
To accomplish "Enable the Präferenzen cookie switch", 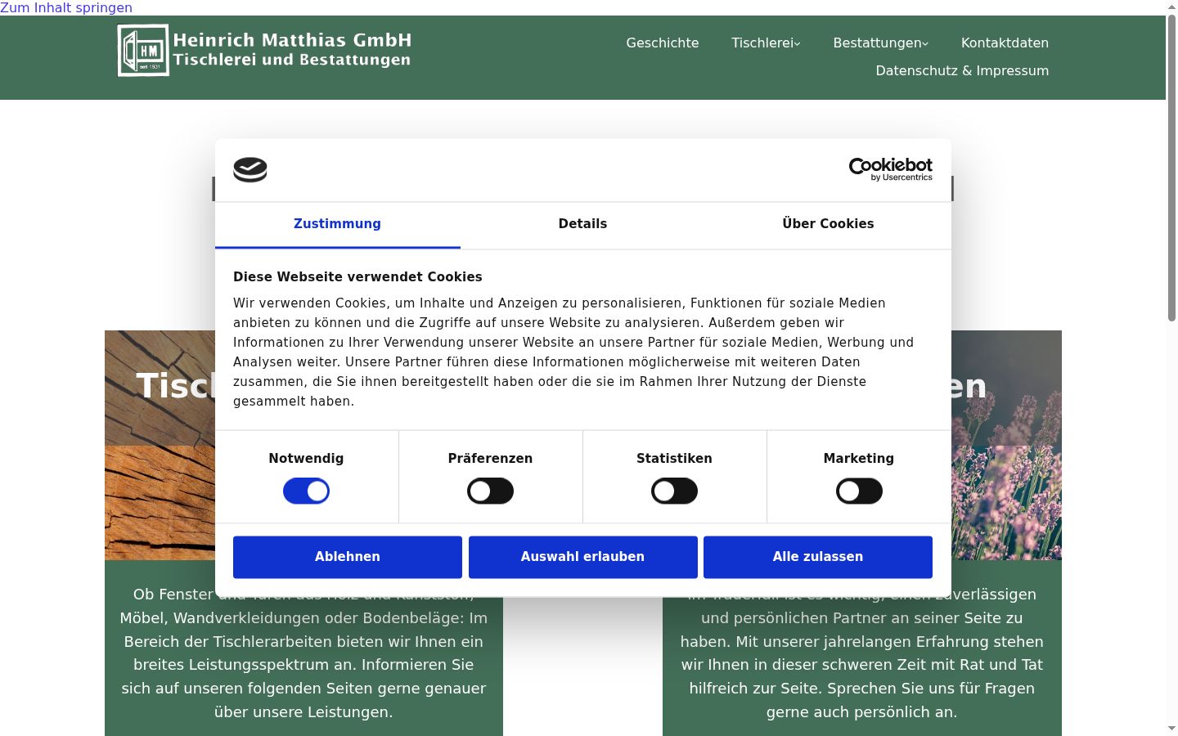I will pyautogui.click(x=490, y=491).
